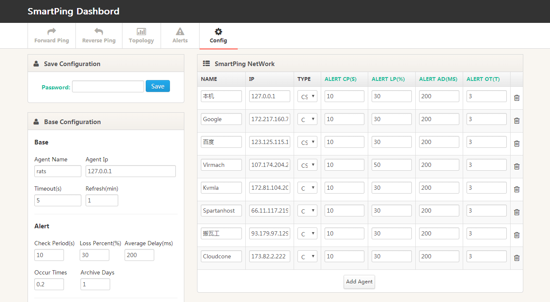Click the Reverse Ping arrow icon

99,31
